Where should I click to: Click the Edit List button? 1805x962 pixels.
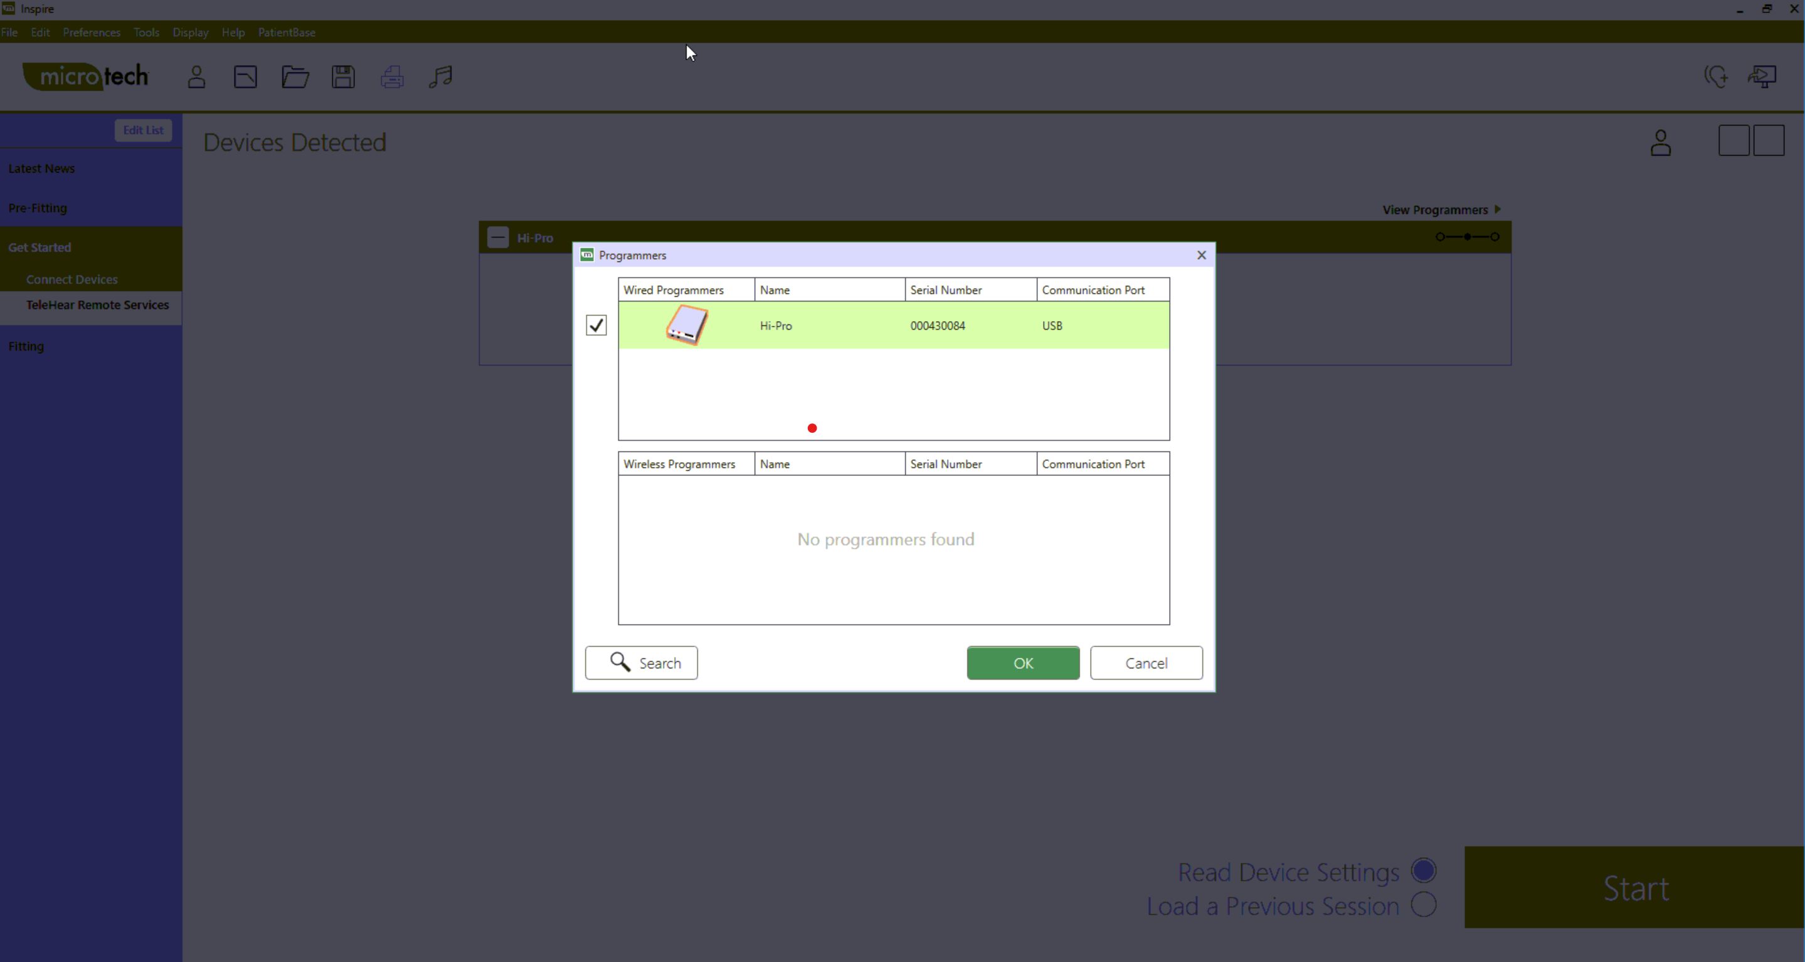pos(143,130)
